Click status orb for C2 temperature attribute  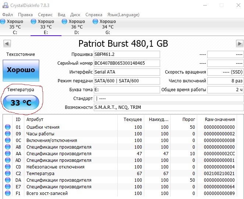tap(8, 174)
